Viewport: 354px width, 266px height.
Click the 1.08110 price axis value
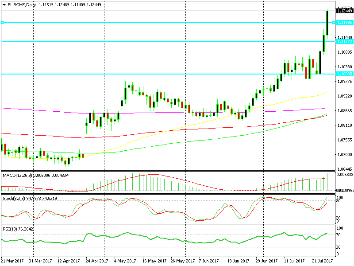345,125
